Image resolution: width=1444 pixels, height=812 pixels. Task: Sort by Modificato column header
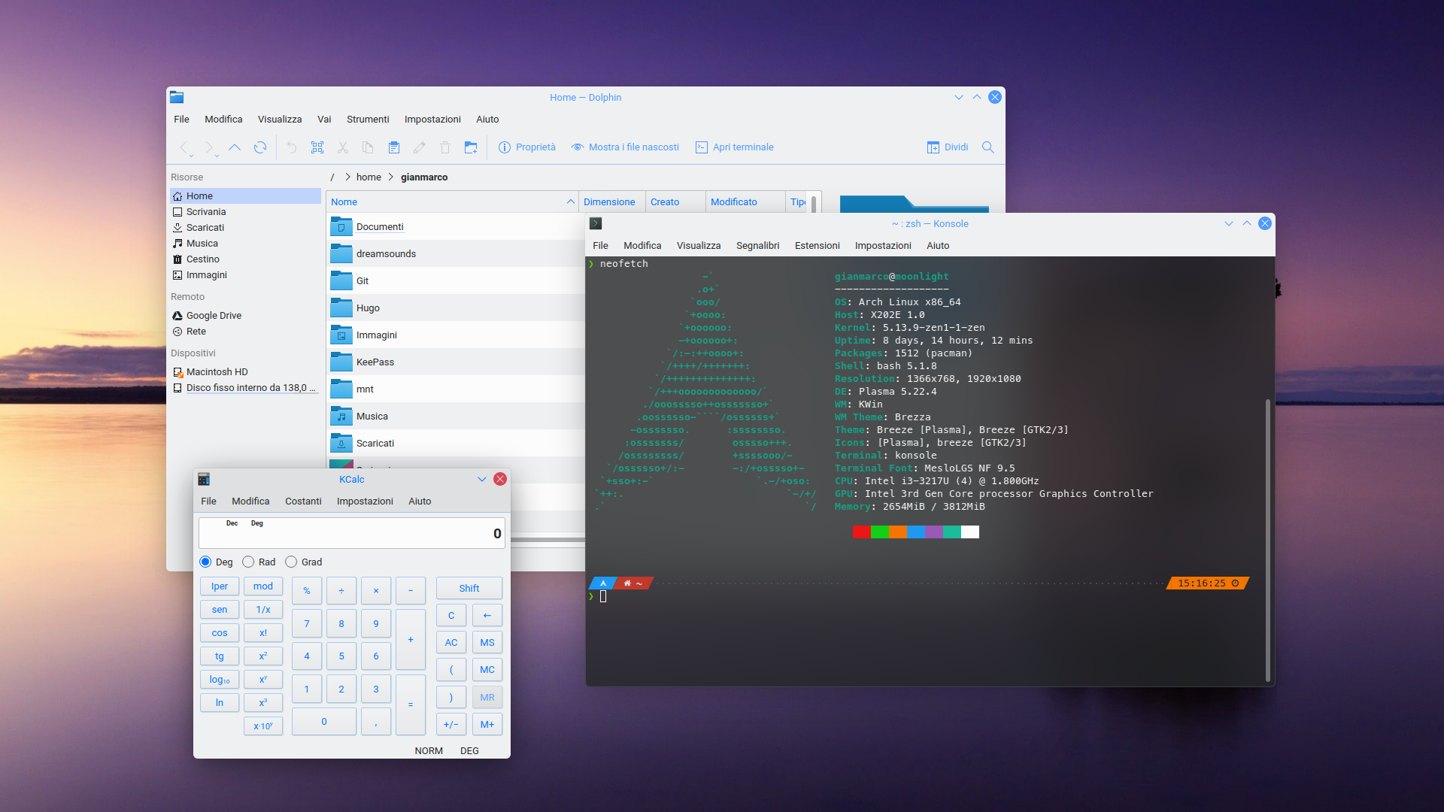[745, 201]
